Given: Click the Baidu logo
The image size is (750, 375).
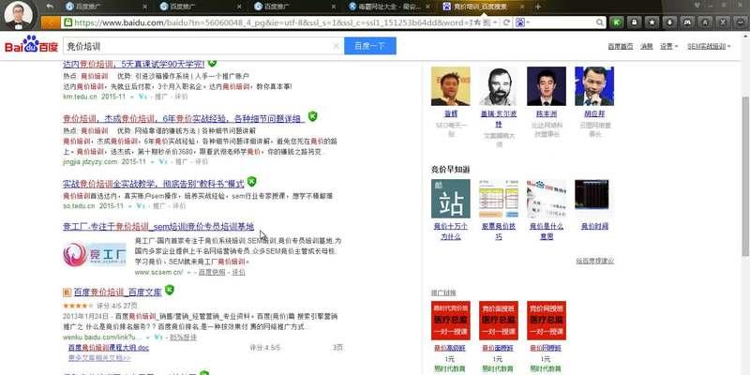Looking at the screenshot, I should pos(32,44).
